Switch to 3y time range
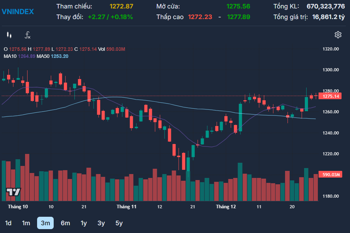 point(101,223)
